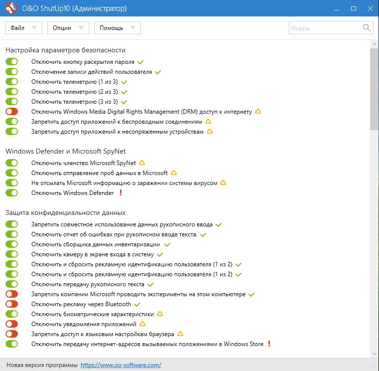Enable the Windows Media DRM internet access toggle
379x371 pixels.
pyautogui.click(x=11, y=112)
